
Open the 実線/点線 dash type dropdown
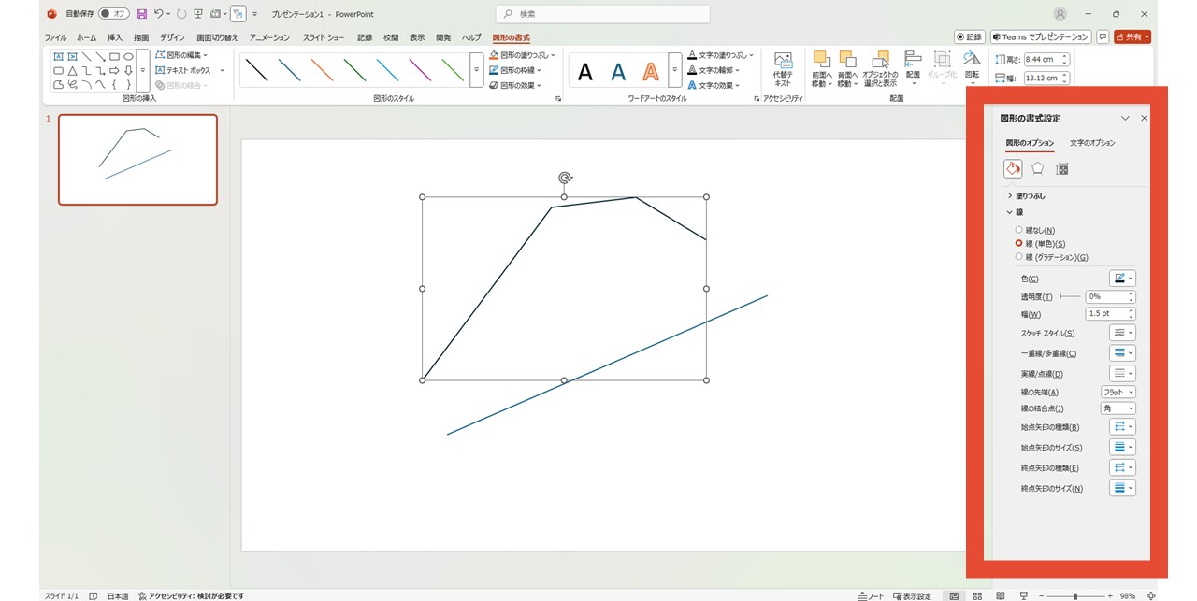point(1122,373)
